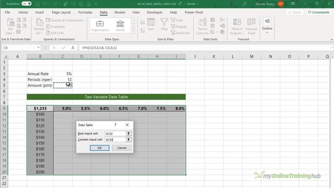
Task: Collapse dialog via Row input range selector
Action: (x=128, y=134)
